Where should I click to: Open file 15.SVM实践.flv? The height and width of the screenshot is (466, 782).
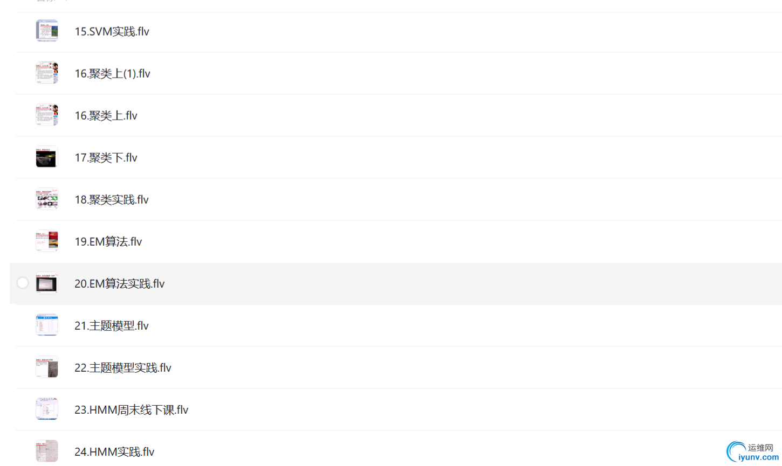click(x=112, y=31)
